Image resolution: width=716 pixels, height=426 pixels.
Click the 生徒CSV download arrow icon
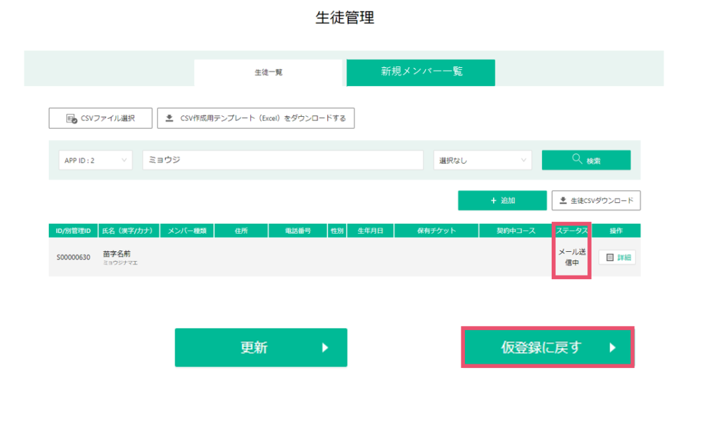[563, 201]
